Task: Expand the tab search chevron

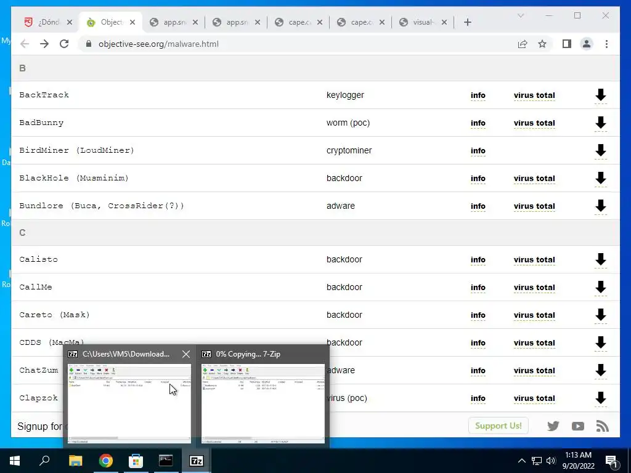Action: tap(520, 15)
